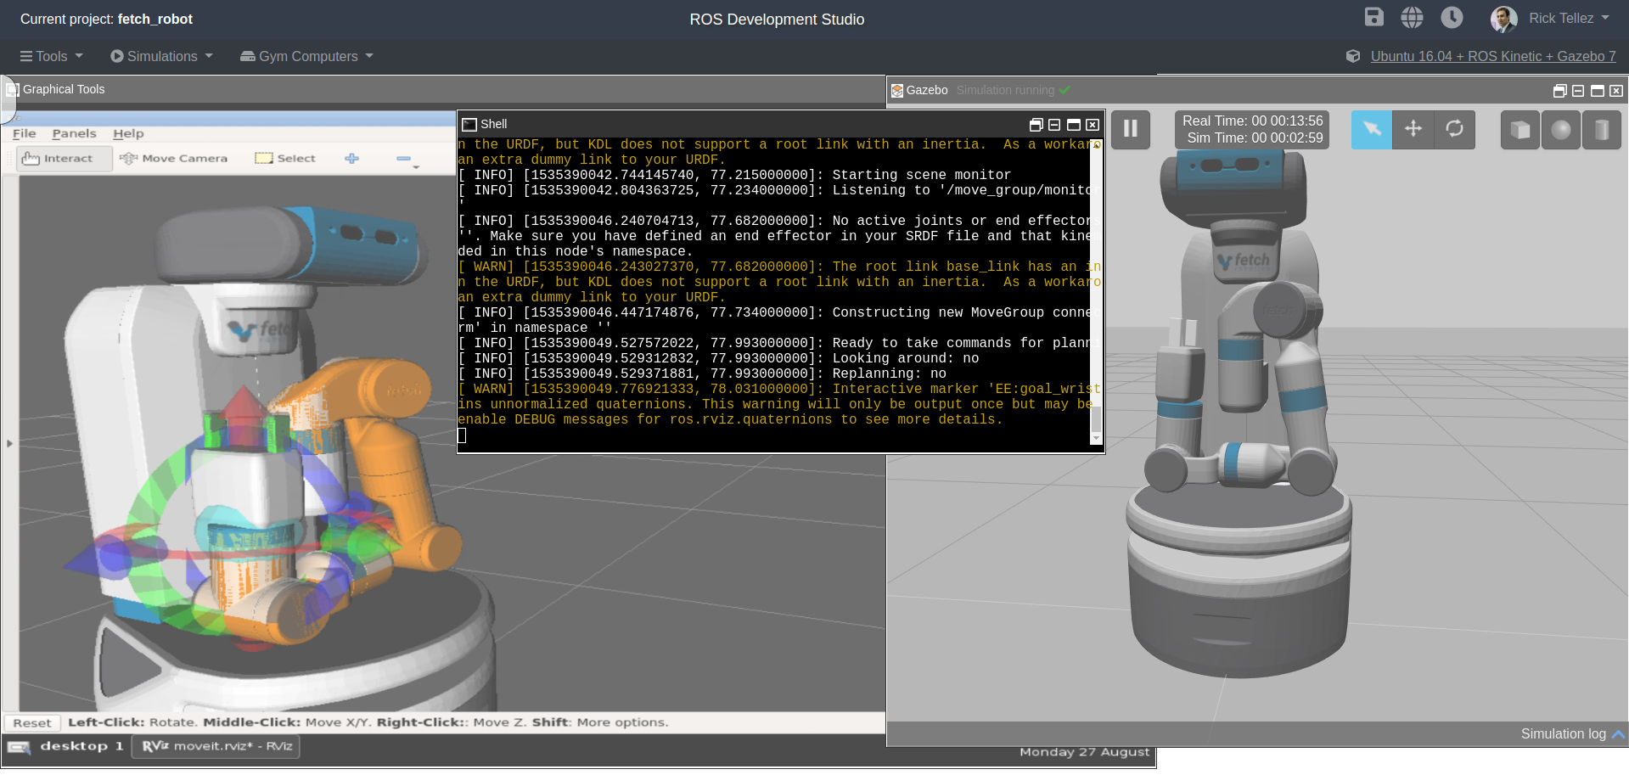Pause the Gazebo simulation
The width and height of the screenshot is (1629, 775).
(1130, 129)
